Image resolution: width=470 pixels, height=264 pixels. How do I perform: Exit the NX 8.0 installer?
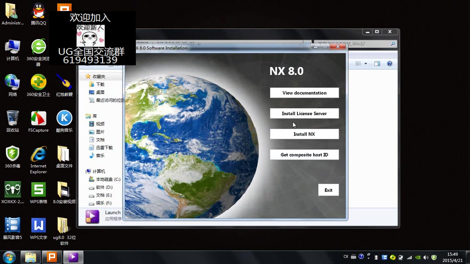point(328,190)
